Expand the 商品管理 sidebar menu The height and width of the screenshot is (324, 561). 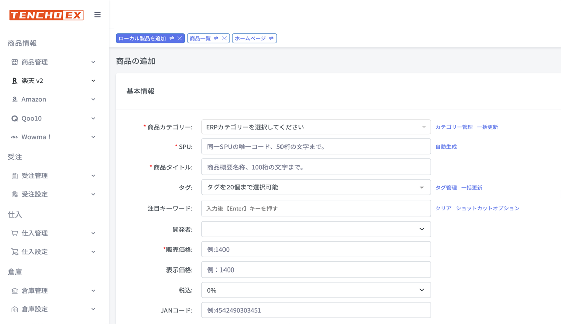click(93, 62)
